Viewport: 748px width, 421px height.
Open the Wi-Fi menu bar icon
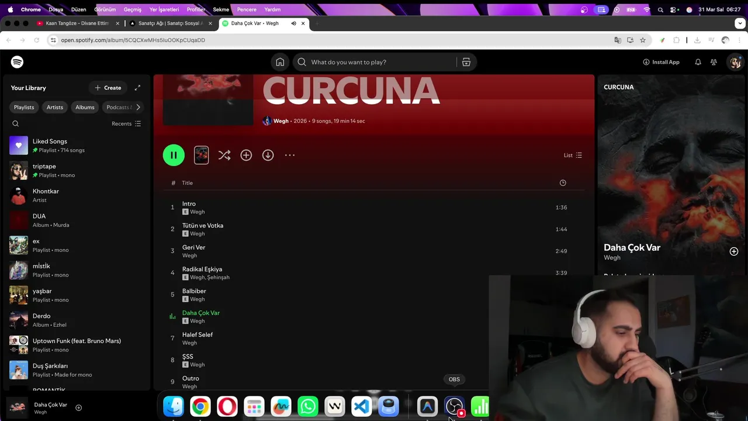click(647, 9)
